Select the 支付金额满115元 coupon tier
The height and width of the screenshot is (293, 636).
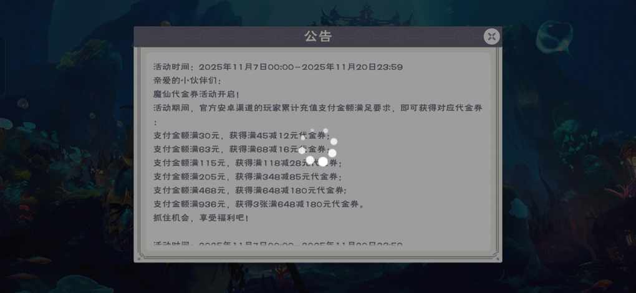pos(248,163)
